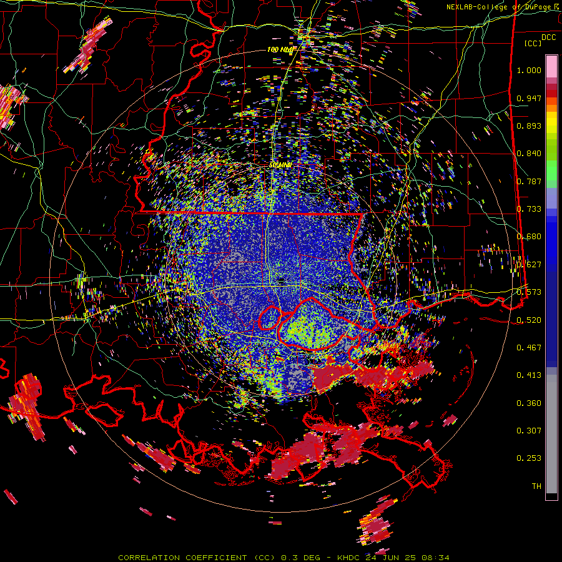Pick the bright green segment of the color bar

pos(551,170)
